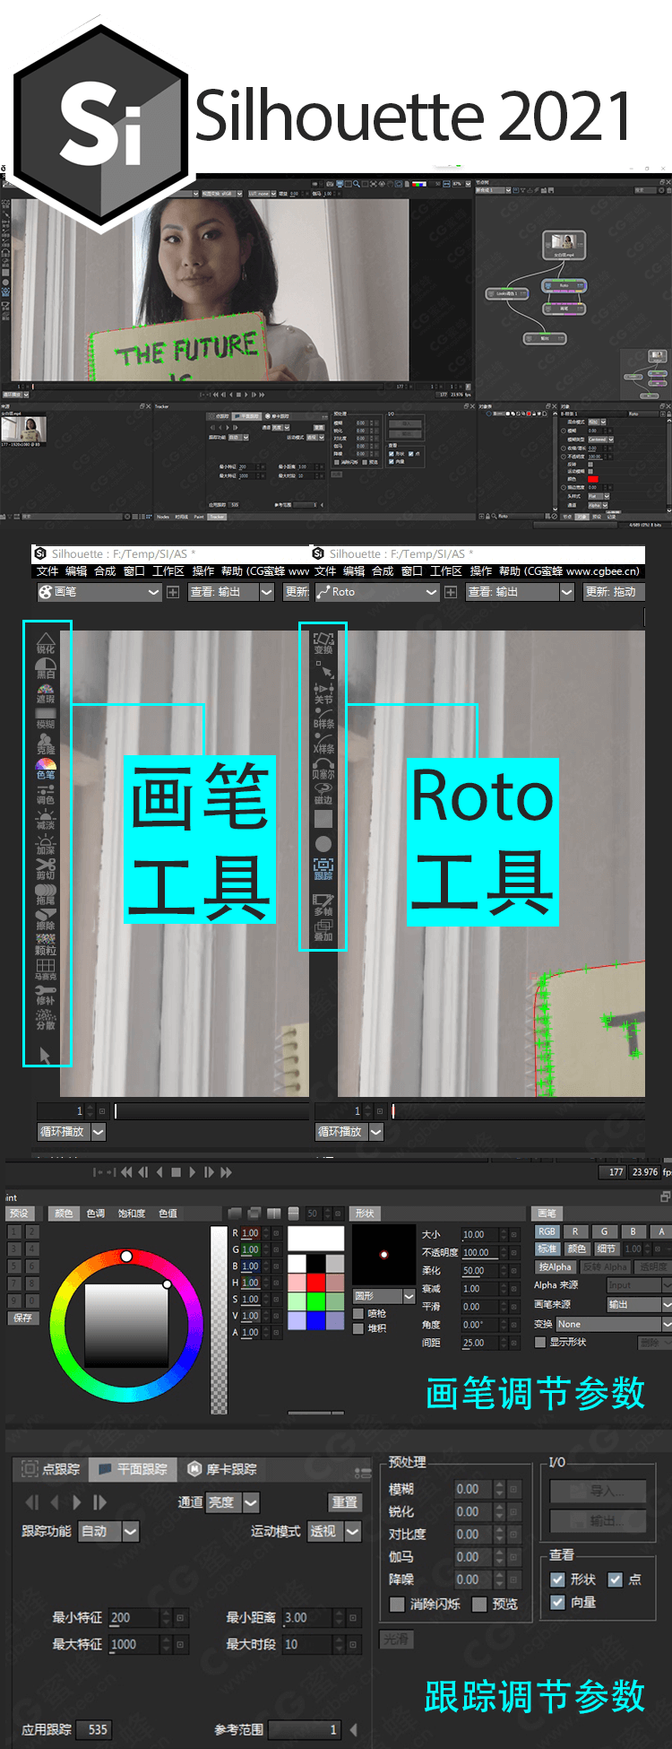Select the 锐化 sharpen paint tool

46,642
